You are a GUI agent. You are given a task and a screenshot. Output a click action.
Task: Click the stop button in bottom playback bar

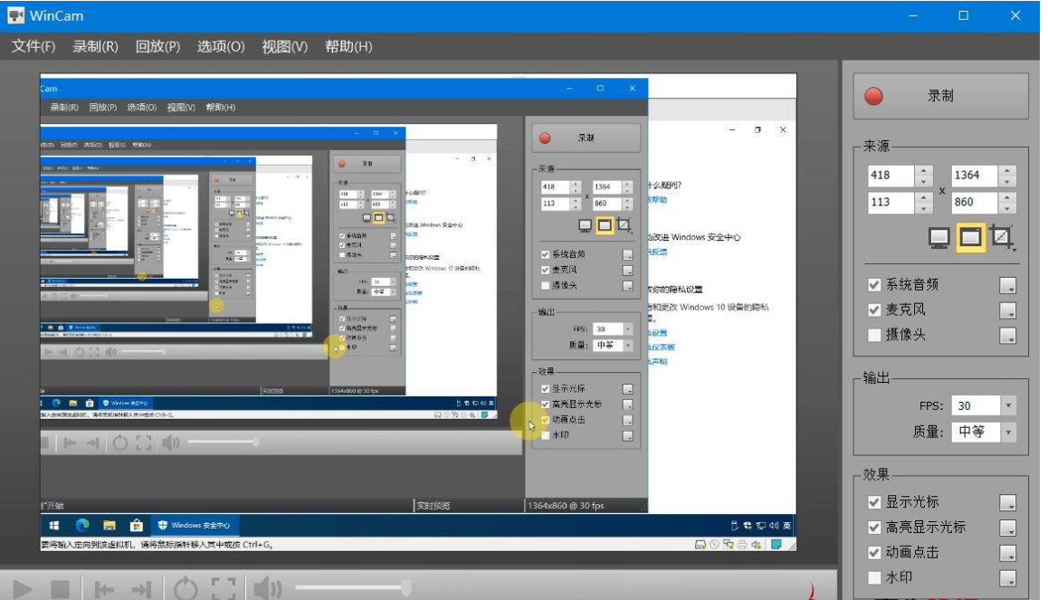click(60, 590)
